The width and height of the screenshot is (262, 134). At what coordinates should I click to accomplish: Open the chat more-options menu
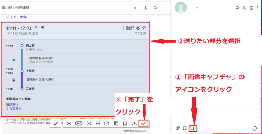tap(257, 8)
